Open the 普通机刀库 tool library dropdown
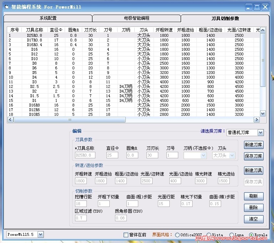 (x=260, y=133)
